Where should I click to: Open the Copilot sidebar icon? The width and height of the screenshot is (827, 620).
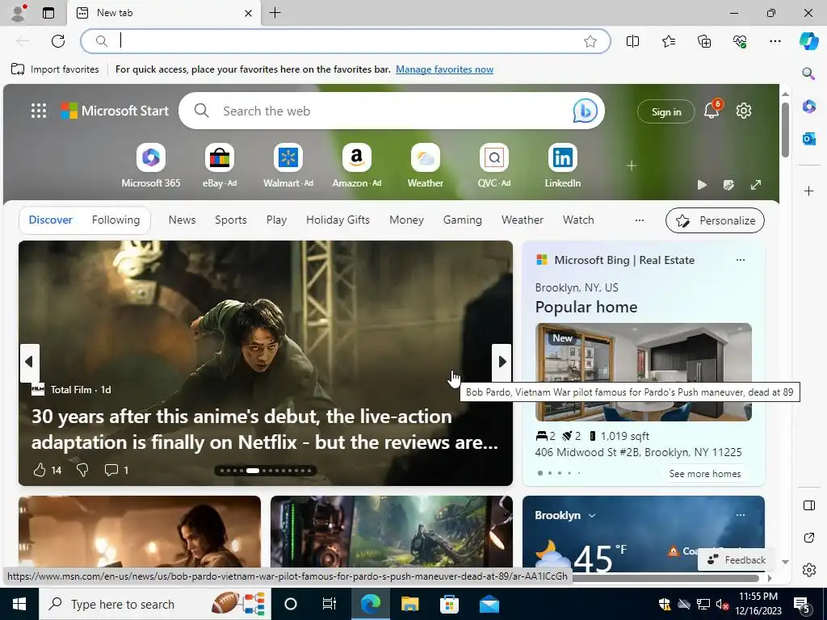(x=808, y=41)
